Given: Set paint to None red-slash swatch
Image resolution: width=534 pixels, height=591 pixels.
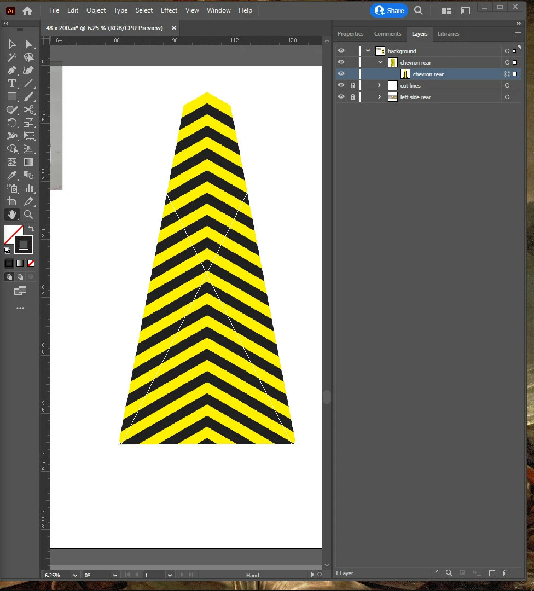Looking at the screenshot, I should pos(31,263).
